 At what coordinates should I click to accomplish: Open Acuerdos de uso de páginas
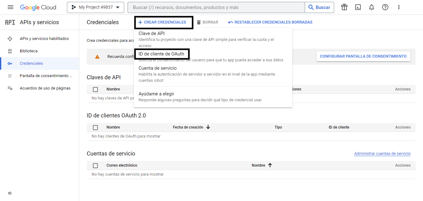pos(40,88)
